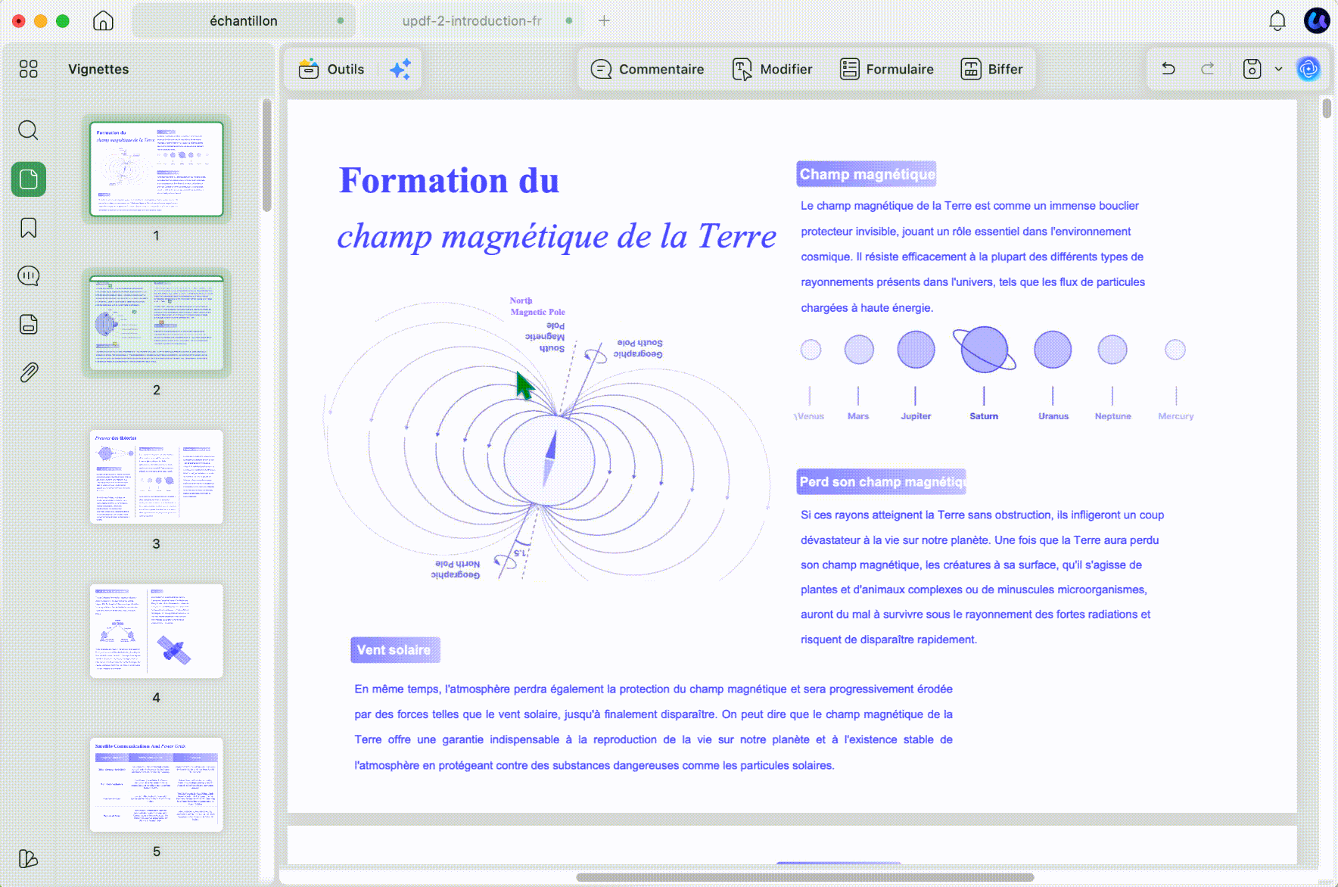The height and width of the screenshot is (887, 1338).
Task: Click the home icon
Action: click(x=103, y=20)
